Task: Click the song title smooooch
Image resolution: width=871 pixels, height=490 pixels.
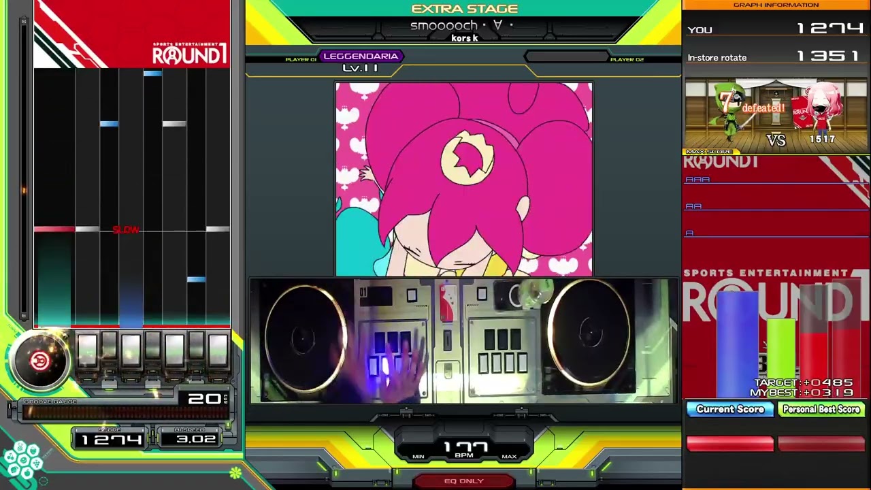Action: pyautogui.click(x=461, y=25)
